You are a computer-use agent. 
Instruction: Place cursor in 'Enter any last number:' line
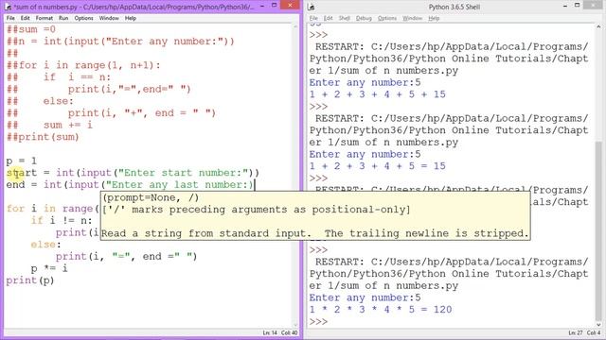pos(130,185)
